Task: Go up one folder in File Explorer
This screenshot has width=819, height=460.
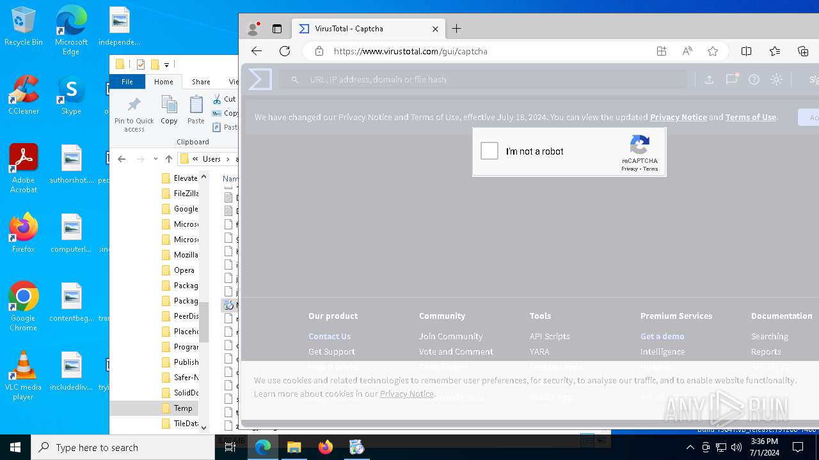Action: [x=169, y=158]
